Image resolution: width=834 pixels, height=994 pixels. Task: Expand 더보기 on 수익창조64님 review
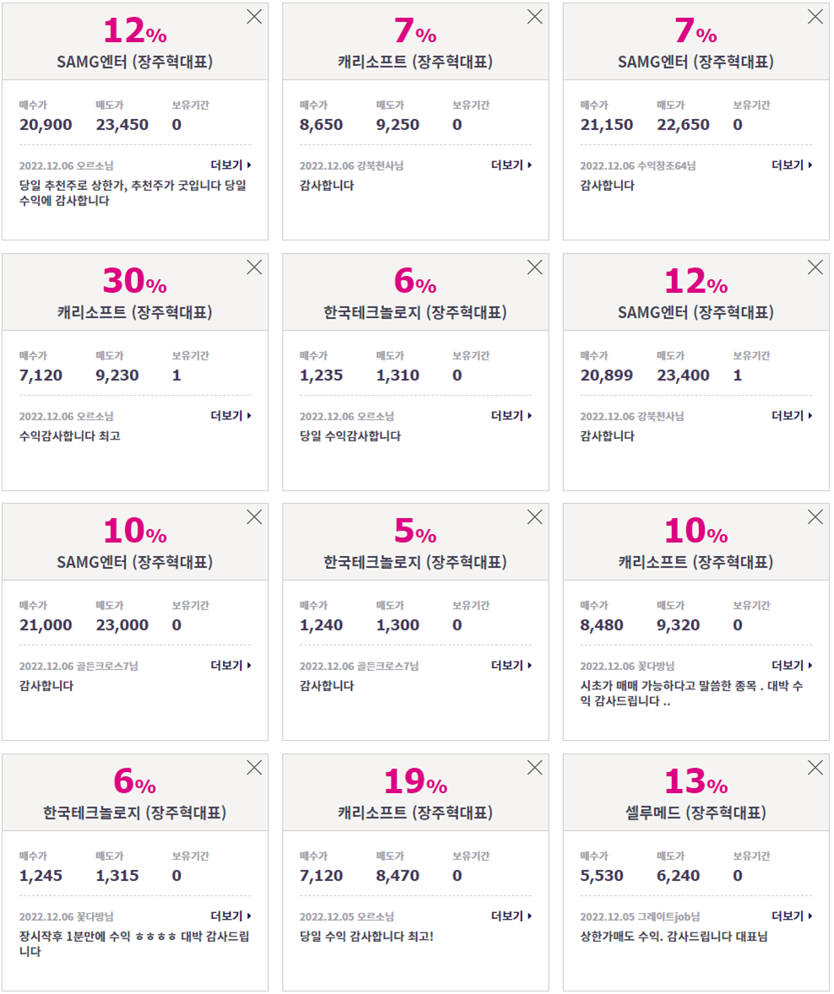(x=792, y=165)
